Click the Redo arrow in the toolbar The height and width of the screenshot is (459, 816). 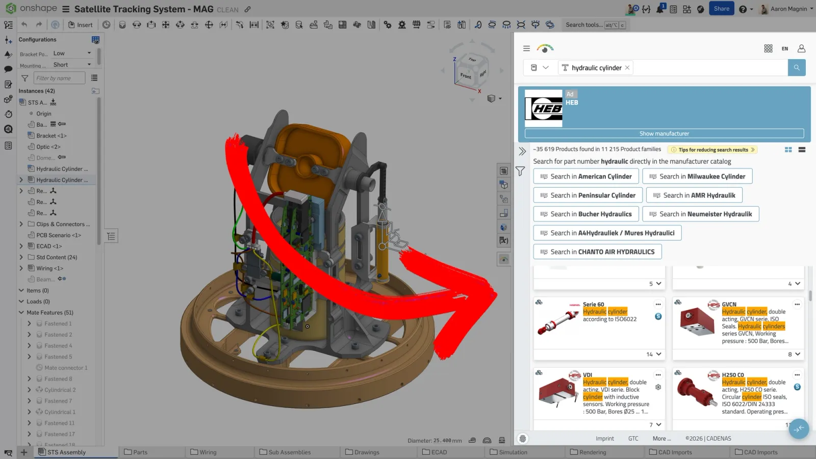[39, 24]
